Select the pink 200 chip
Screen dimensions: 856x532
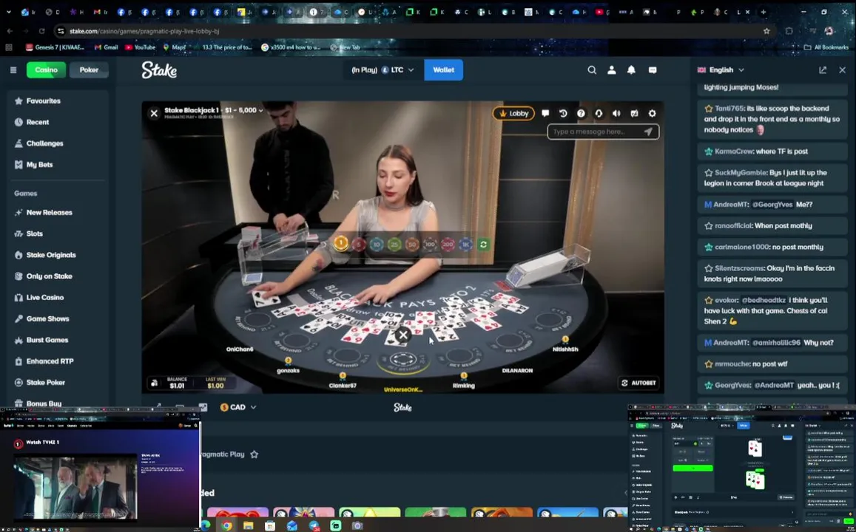pos(448,245)
